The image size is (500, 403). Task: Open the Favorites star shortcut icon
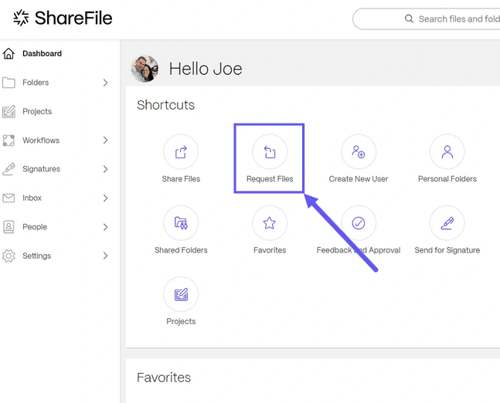(270, 223)
